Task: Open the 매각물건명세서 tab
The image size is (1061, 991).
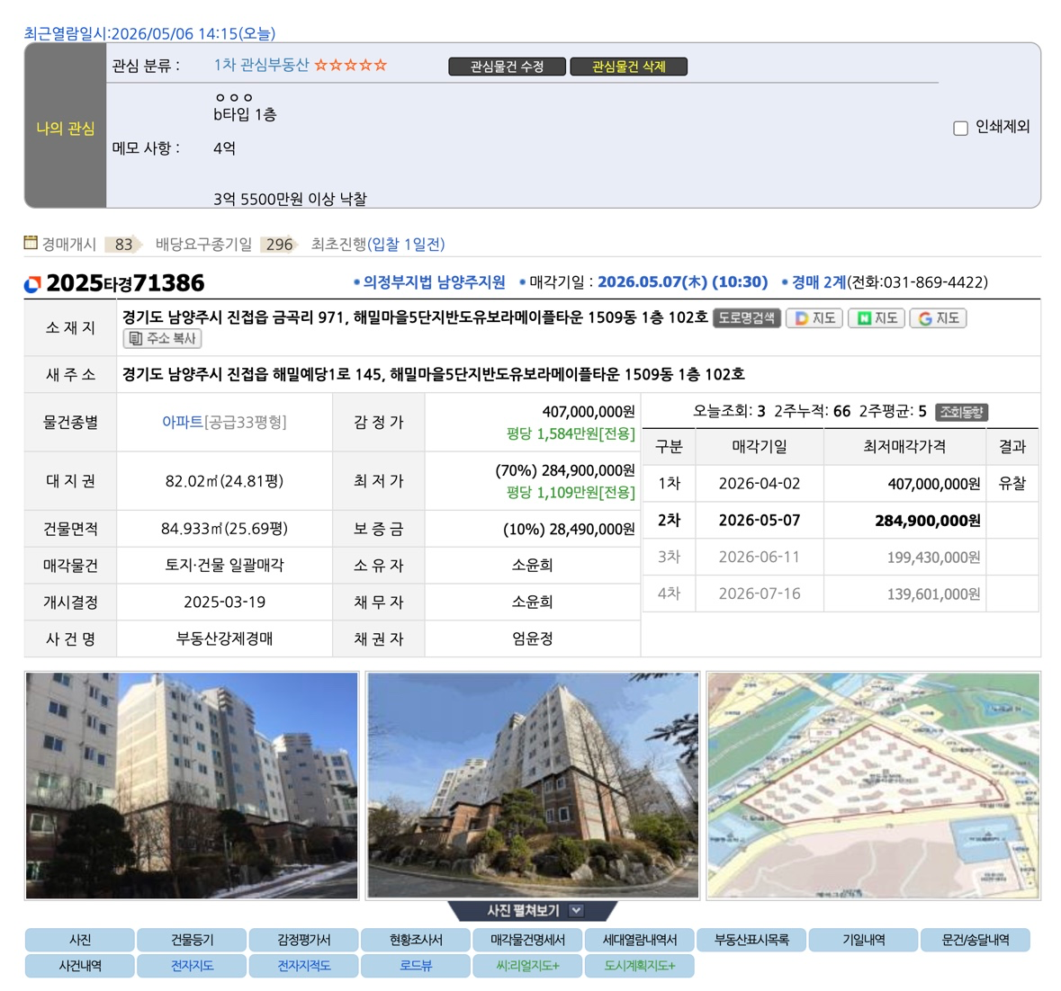Action: (x=527, y=940)
